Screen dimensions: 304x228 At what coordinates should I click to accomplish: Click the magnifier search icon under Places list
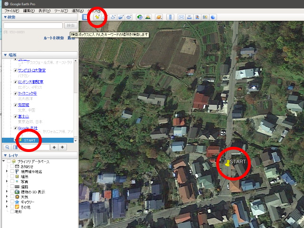[x=7, y=147]
